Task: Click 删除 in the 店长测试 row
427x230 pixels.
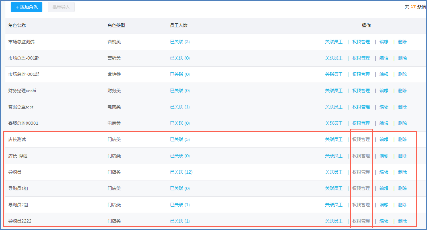Action: (x=402, y=140)
